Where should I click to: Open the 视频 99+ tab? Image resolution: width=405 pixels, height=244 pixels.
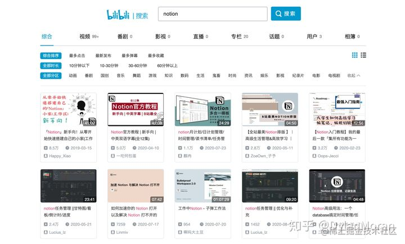coord(89,37)
